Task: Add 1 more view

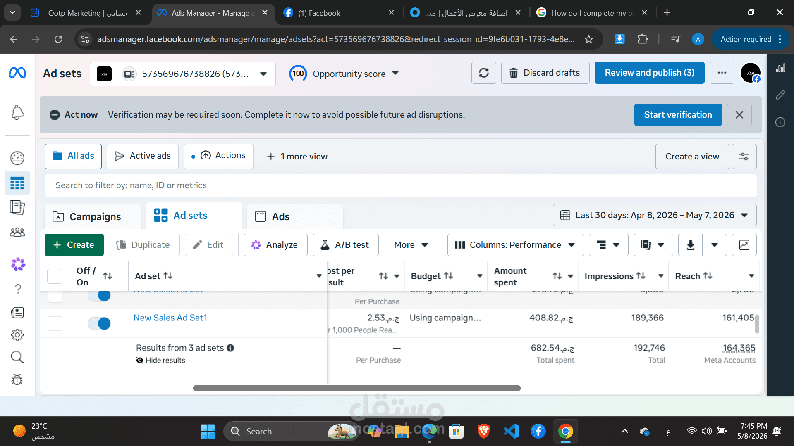Action: pos(297,157)
